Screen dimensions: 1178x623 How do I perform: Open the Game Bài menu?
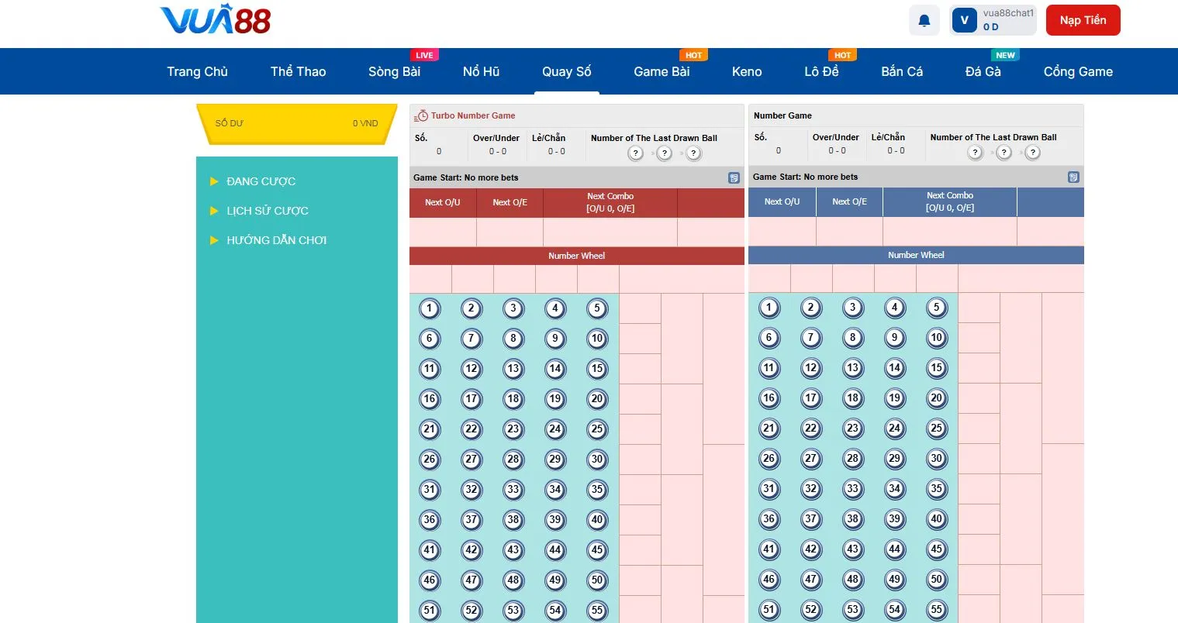click(x=662, y=71)
